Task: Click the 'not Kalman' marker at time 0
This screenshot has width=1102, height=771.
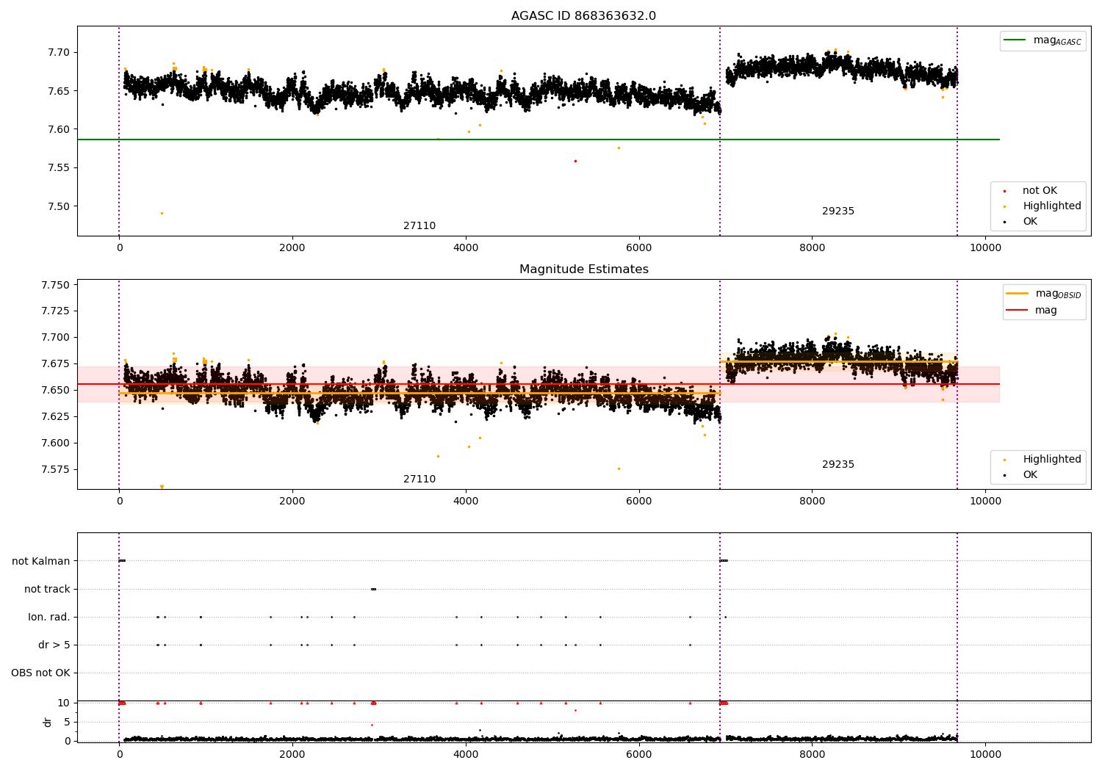Action: pyautogui.click(x=122, y=561)
